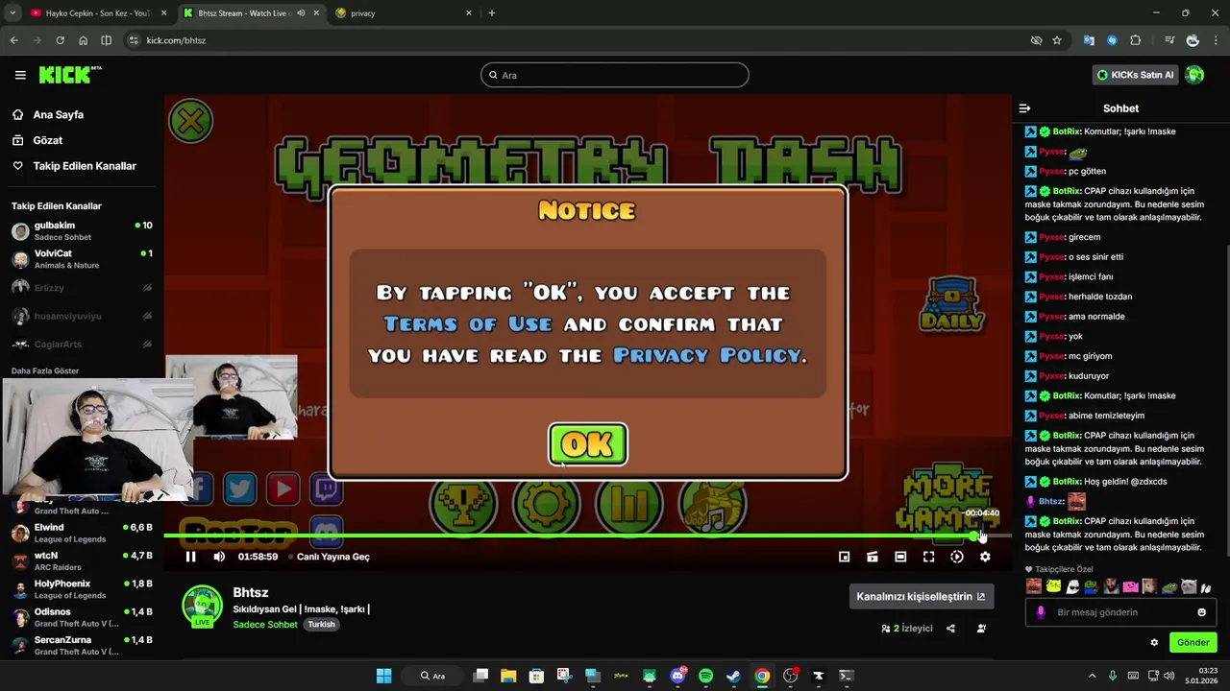Open the Shazam extension
This screenshot has width=1230, height=691.
click(1112, 40)
